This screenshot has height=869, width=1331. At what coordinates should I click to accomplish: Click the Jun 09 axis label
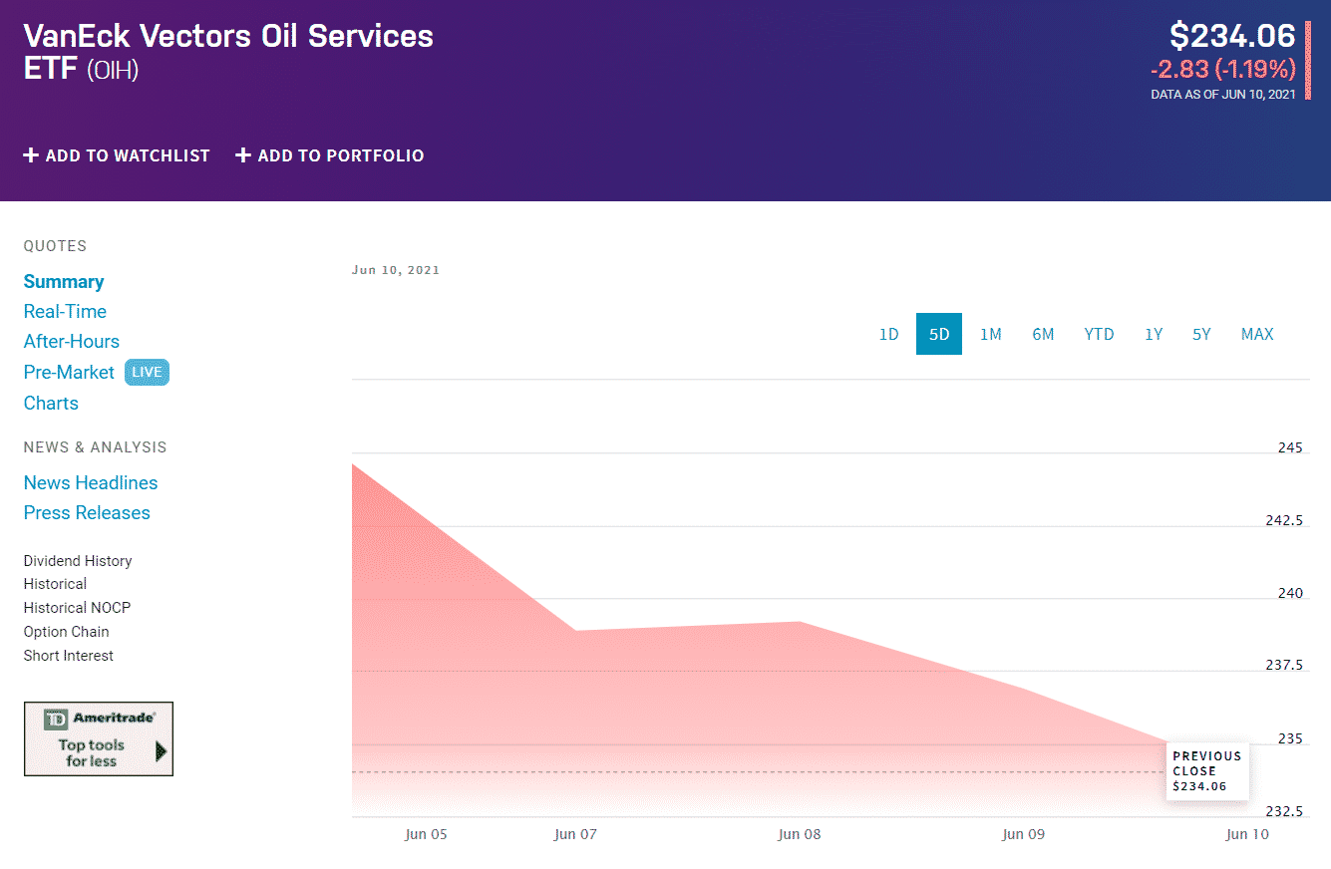1024,834
